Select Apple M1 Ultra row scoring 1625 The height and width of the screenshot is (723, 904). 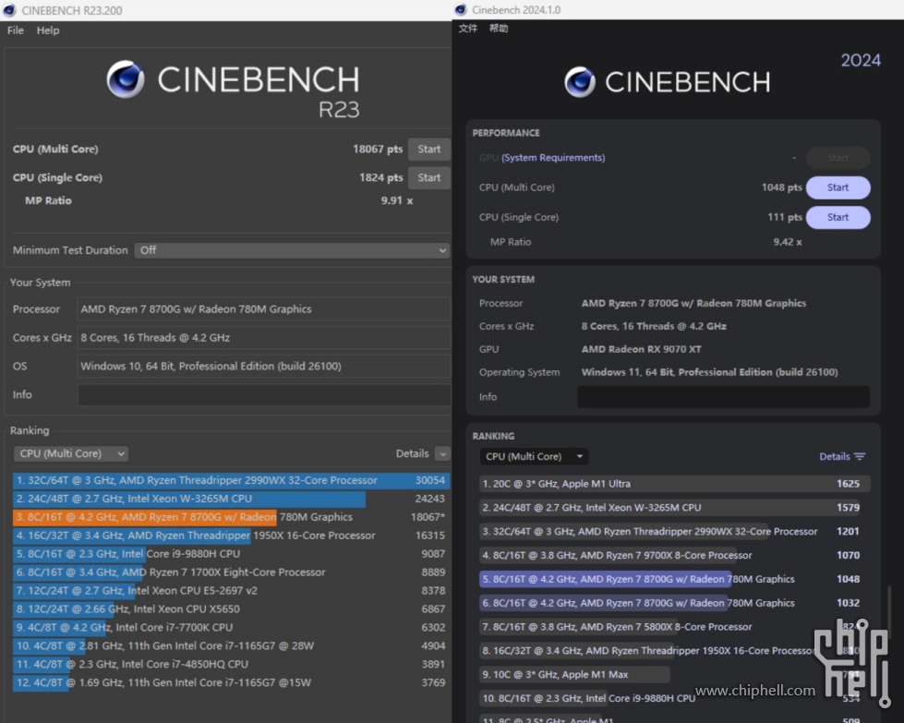coord(674,484)
